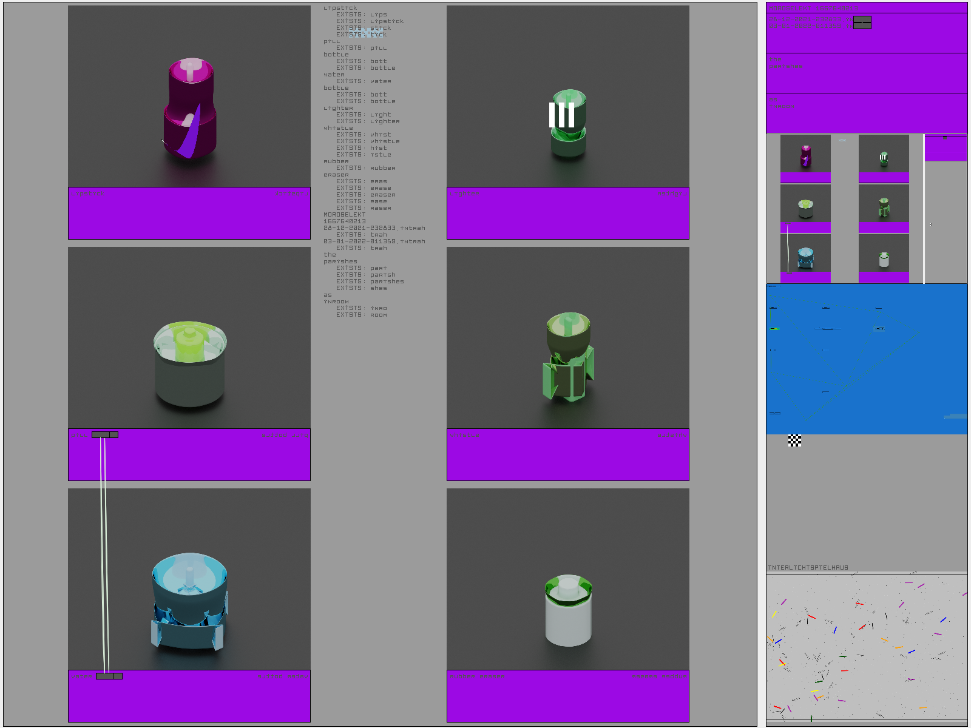The width and height of the screenshot is (971, 728).
Task: Click the black-and-white checkerboard icon
Action: click(x=794, y=440)
